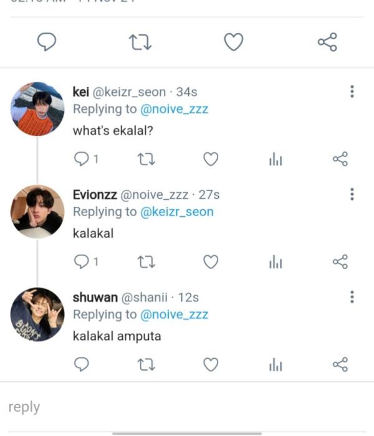Open the @noive_zzz link in kei's reply
Viewport: 374px width, 436px height.
174,109
